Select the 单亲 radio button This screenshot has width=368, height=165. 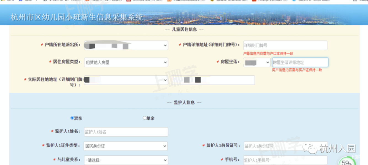click(x=145, y=118)
